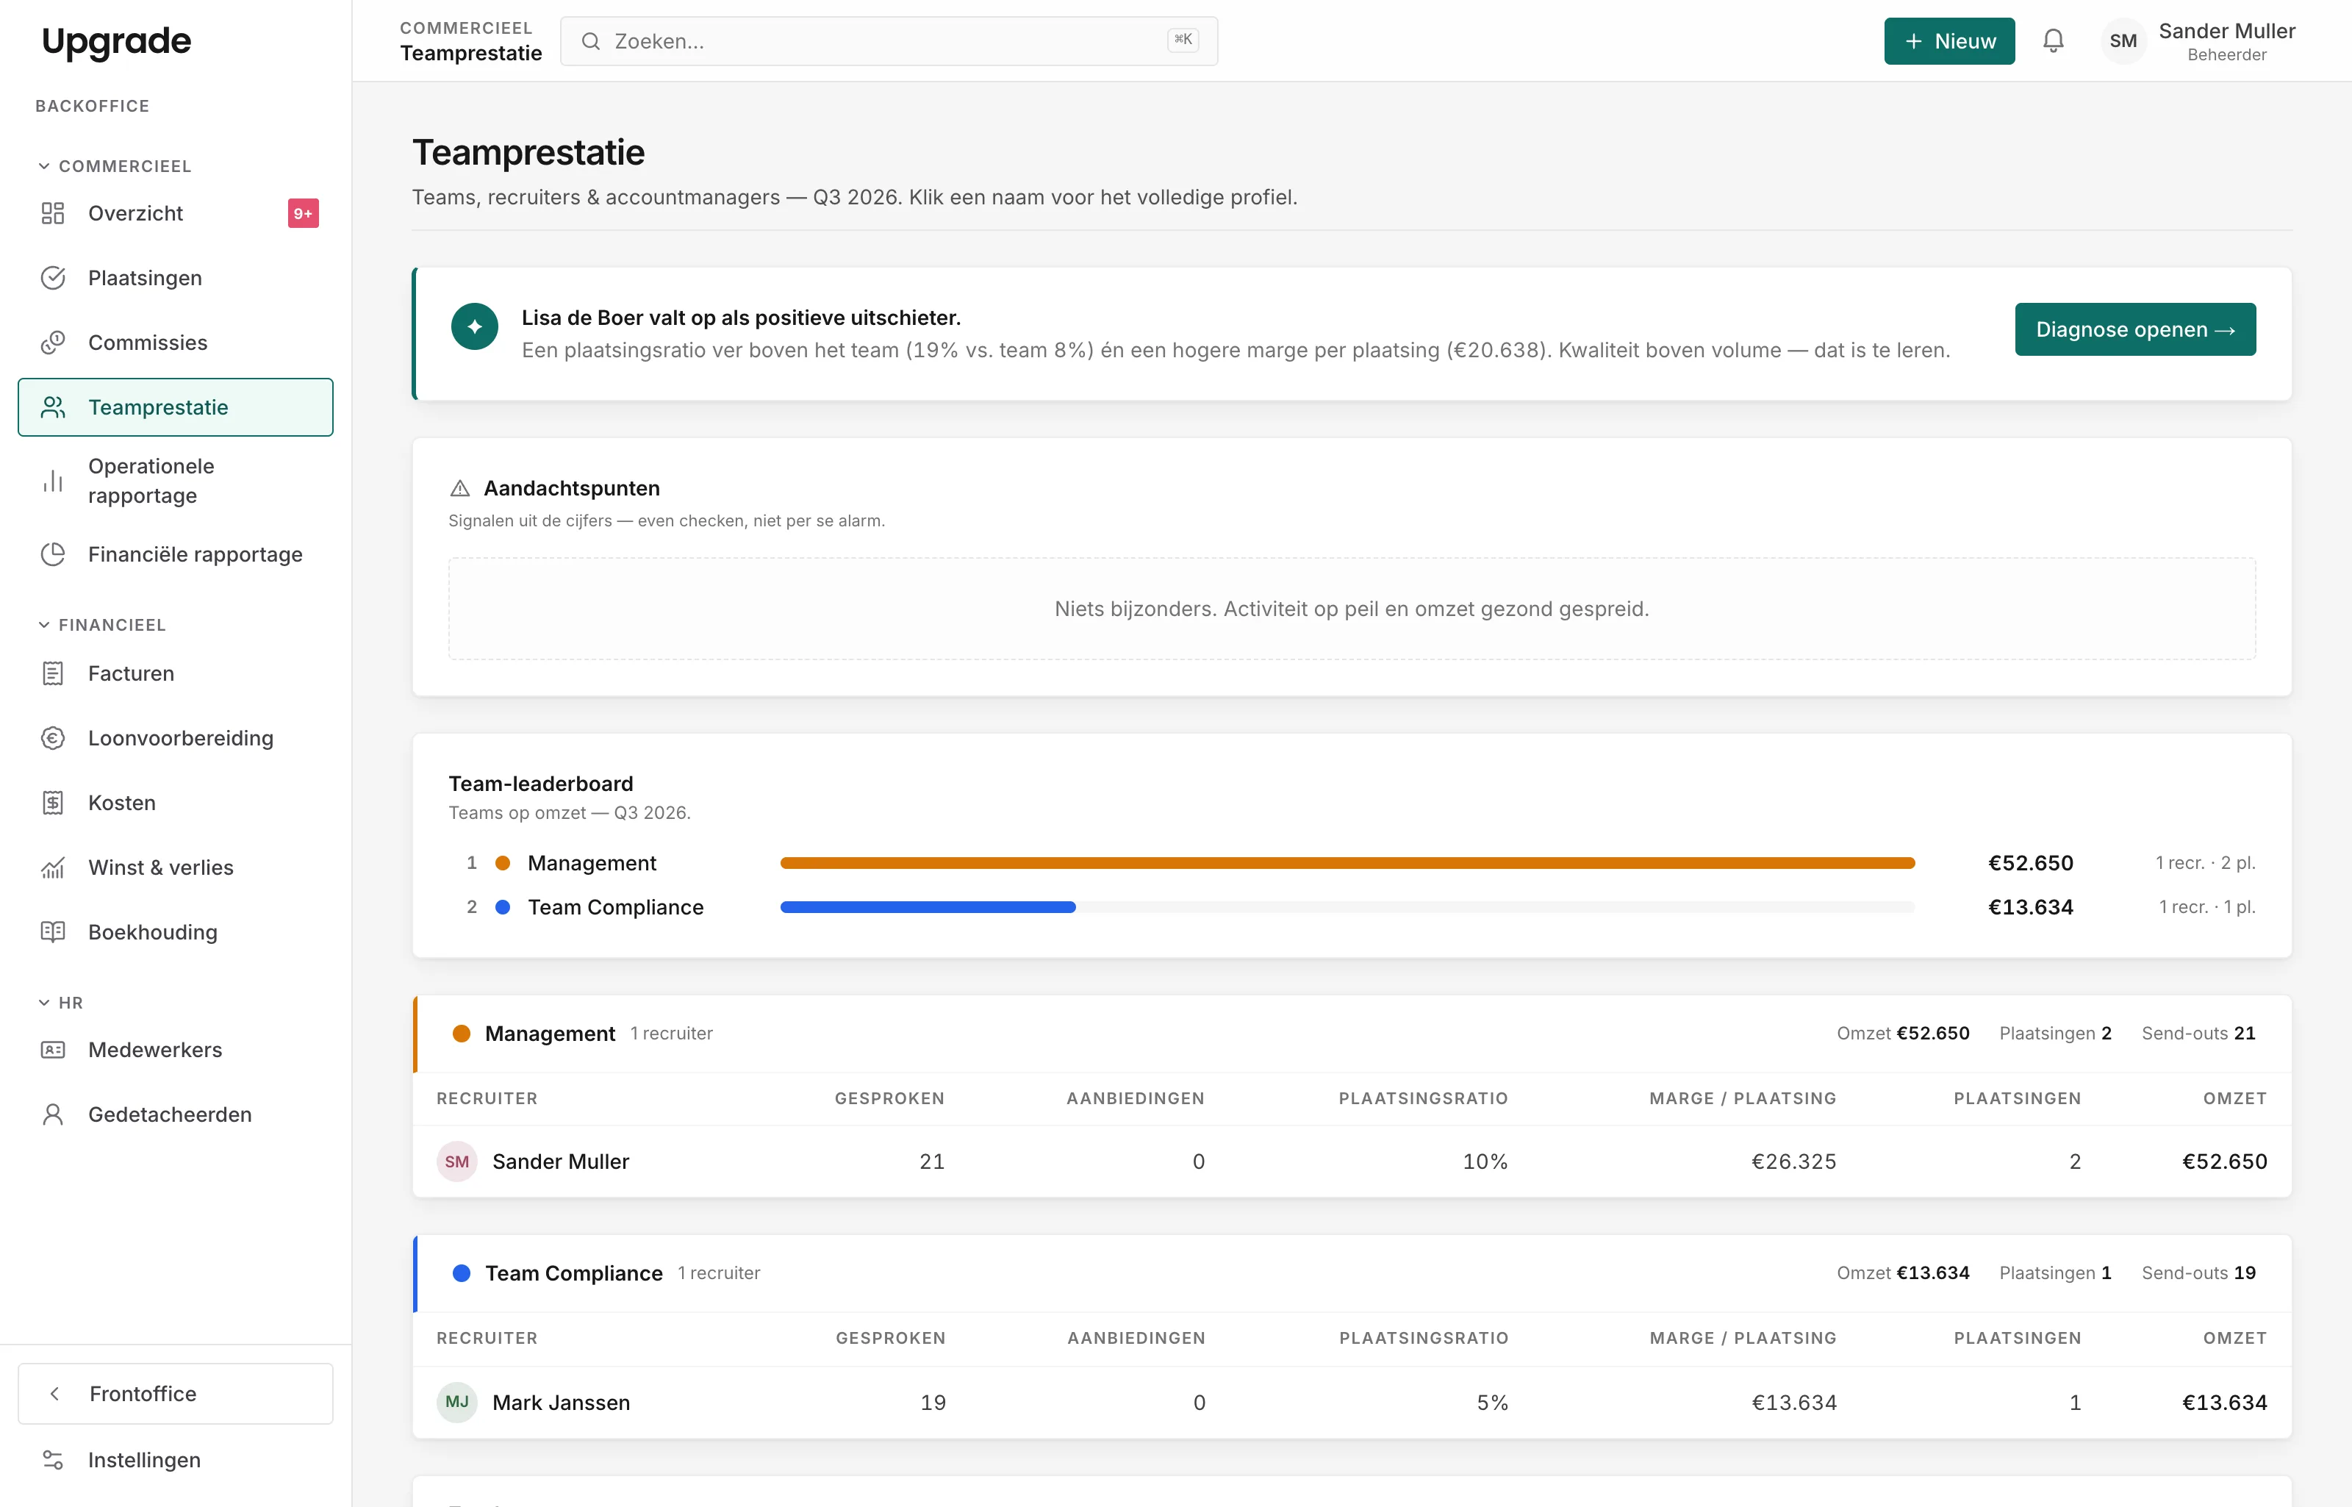Click the 10% ratio for Sander Muller
The width and height of the screenshot is (2352, 1507).
pyautogui.click(x=1485, y=1161)
